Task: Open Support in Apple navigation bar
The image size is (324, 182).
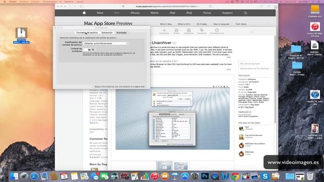Action: 227,13
